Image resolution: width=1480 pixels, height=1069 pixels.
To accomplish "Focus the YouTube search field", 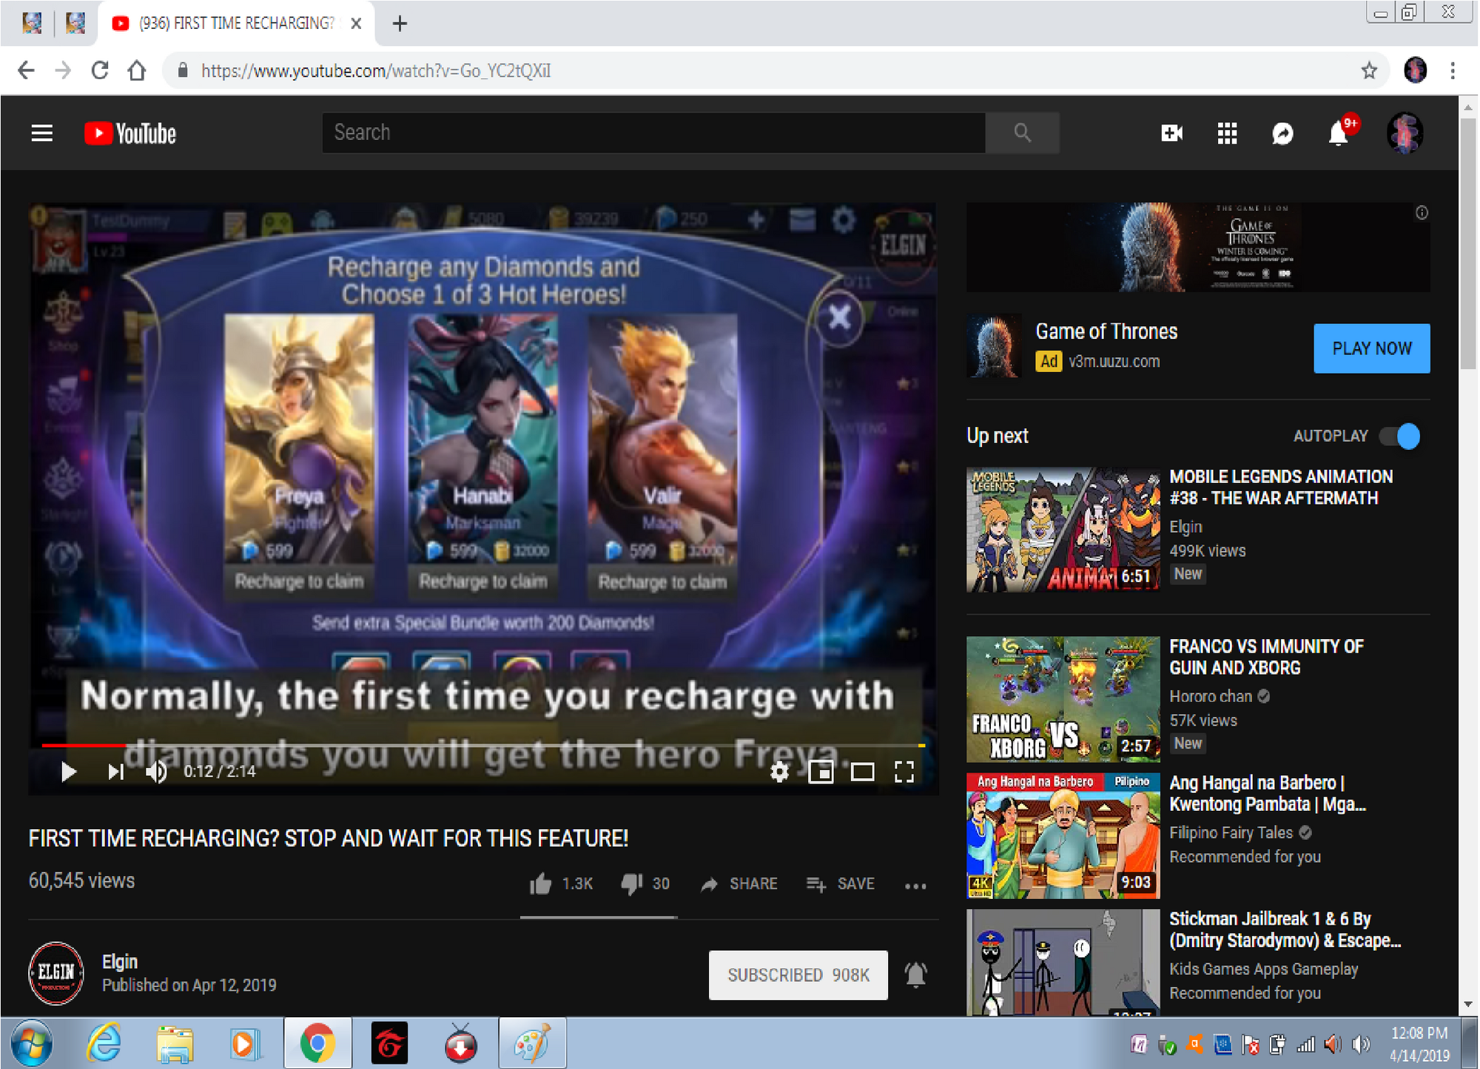I will [653, 132].
